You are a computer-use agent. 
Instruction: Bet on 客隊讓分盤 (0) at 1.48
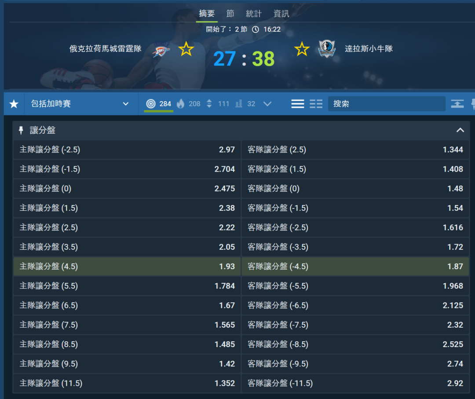click(355, 188)
